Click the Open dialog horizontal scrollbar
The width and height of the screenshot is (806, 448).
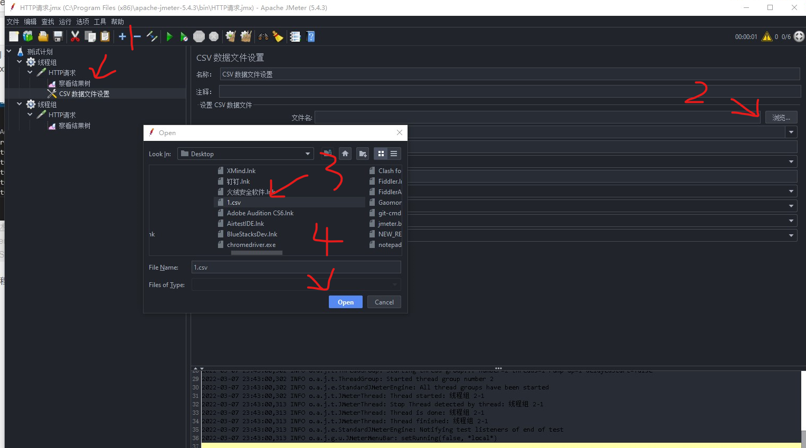pos(257,253)
